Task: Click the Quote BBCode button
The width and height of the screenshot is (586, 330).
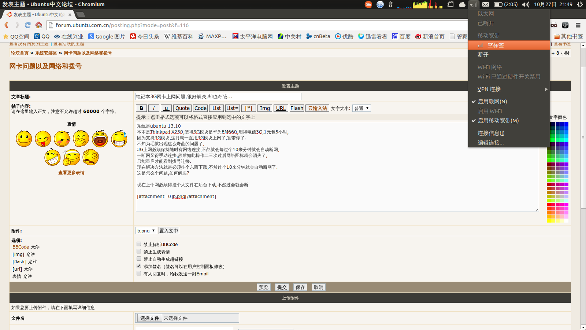Action: point(182,108)
